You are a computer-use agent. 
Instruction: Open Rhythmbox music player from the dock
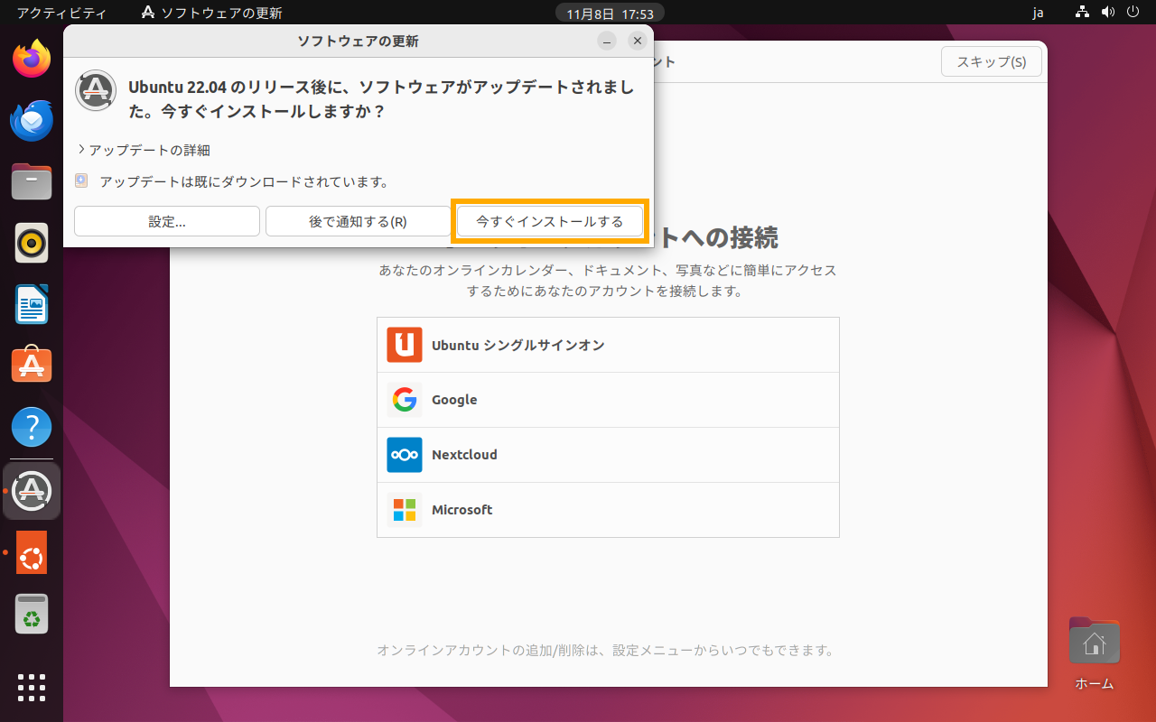(x=32, y=243)
